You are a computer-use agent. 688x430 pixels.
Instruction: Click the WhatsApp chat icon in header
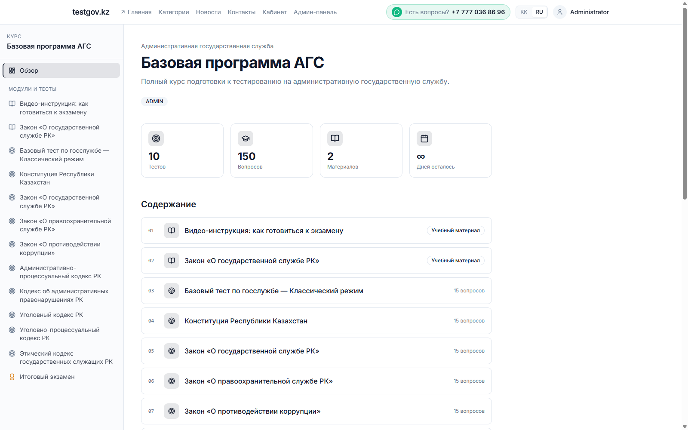click(x=397, y=12)
